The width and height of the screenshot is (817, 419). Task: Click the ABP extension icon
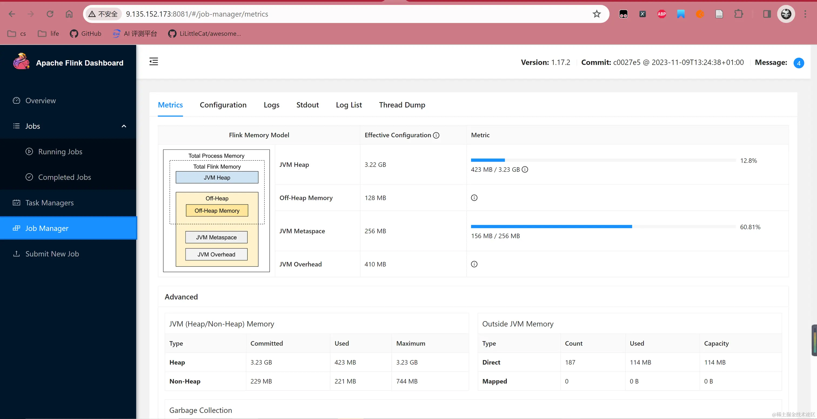[x=662, y=14]
